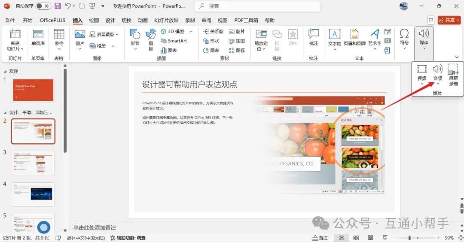Insert a 3D 模型 model
Viewport: 464px width, 242px height.
[x=173, y=31]
